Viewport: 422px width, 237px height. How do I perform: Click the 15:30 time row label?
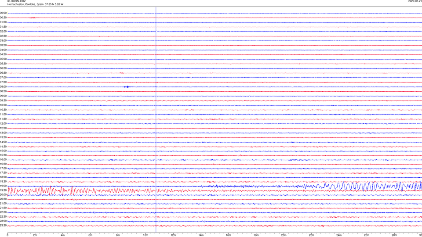pyautogui.click(x=3, y=155)
